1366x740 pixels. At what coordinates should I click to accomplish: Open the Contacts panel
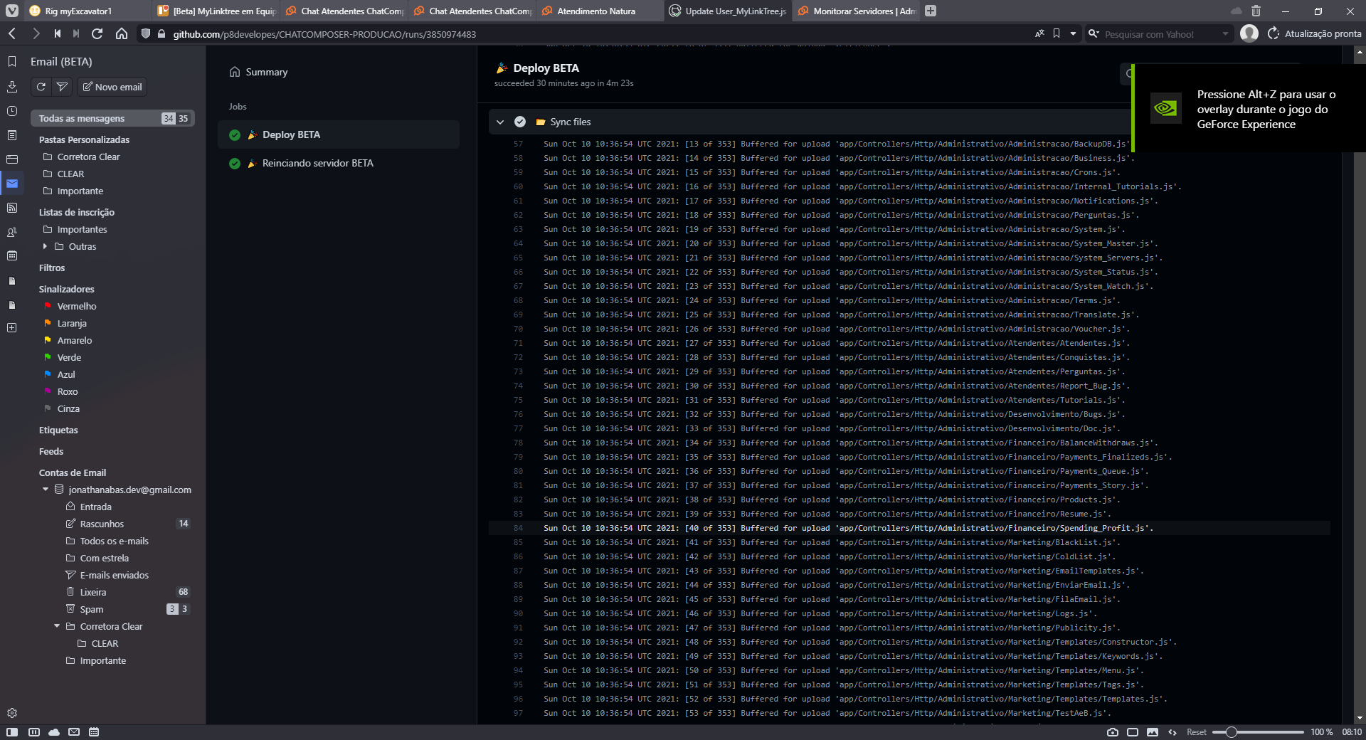(12, 232)
